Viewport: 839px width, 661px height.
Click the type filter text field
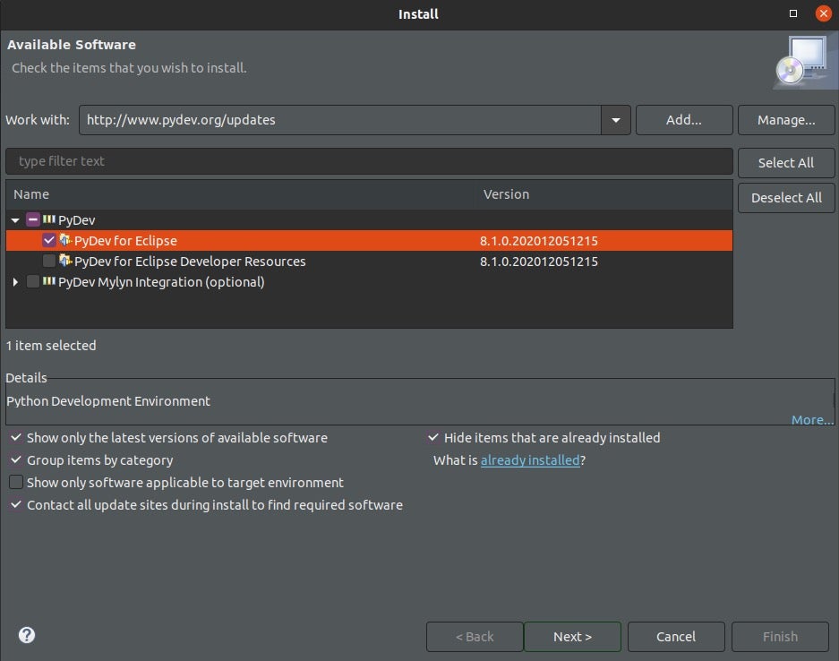pos(369,161)
